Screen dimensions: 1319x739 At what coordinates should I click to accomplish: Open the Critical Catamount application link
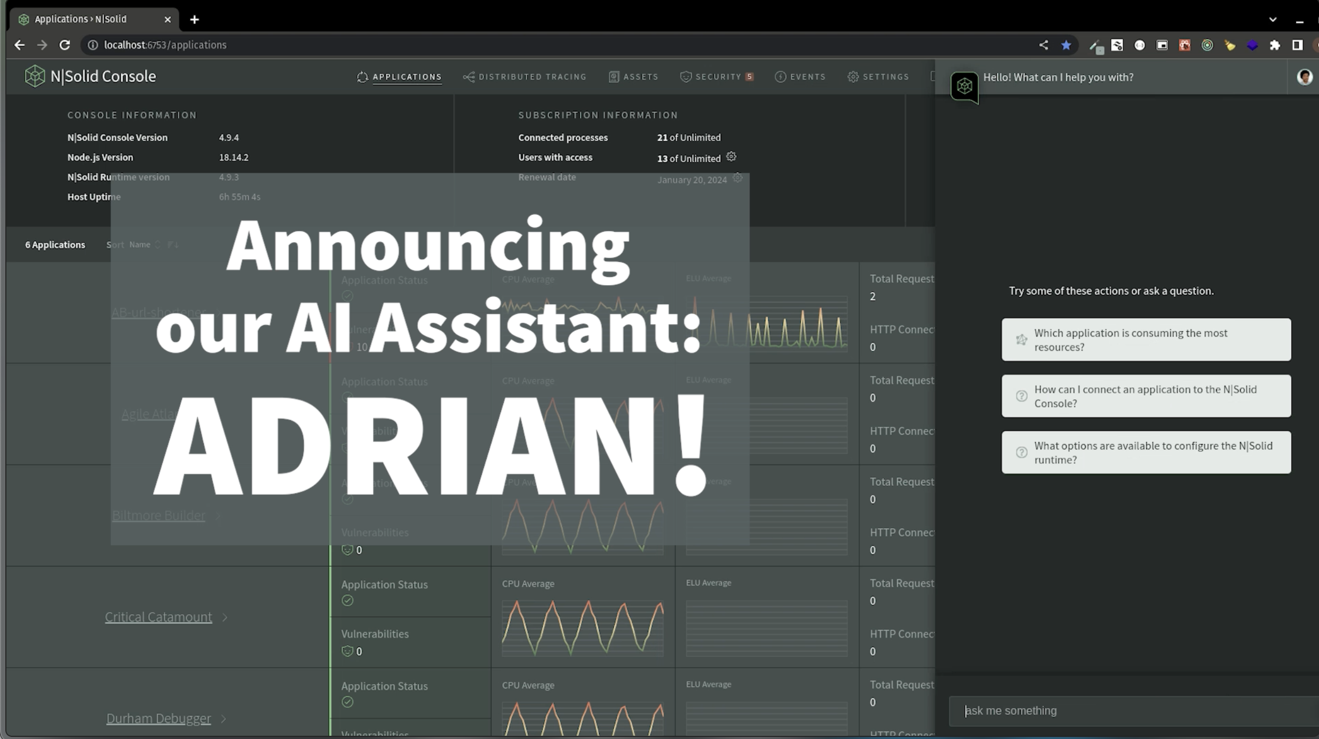158,617
